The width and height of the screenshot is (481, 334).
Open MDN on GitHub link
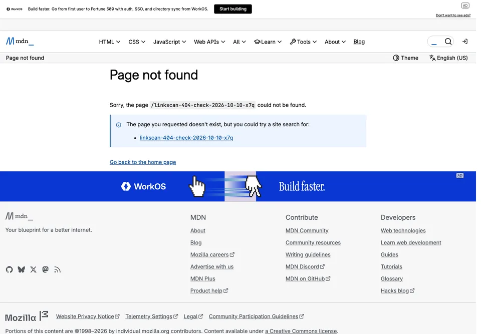308,279
